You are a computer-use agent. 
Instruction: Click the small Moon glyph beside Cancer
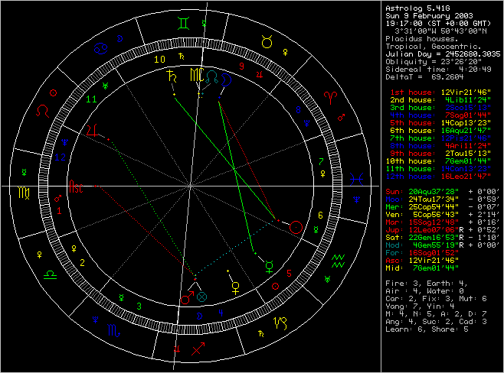click(x=119, y=39)
